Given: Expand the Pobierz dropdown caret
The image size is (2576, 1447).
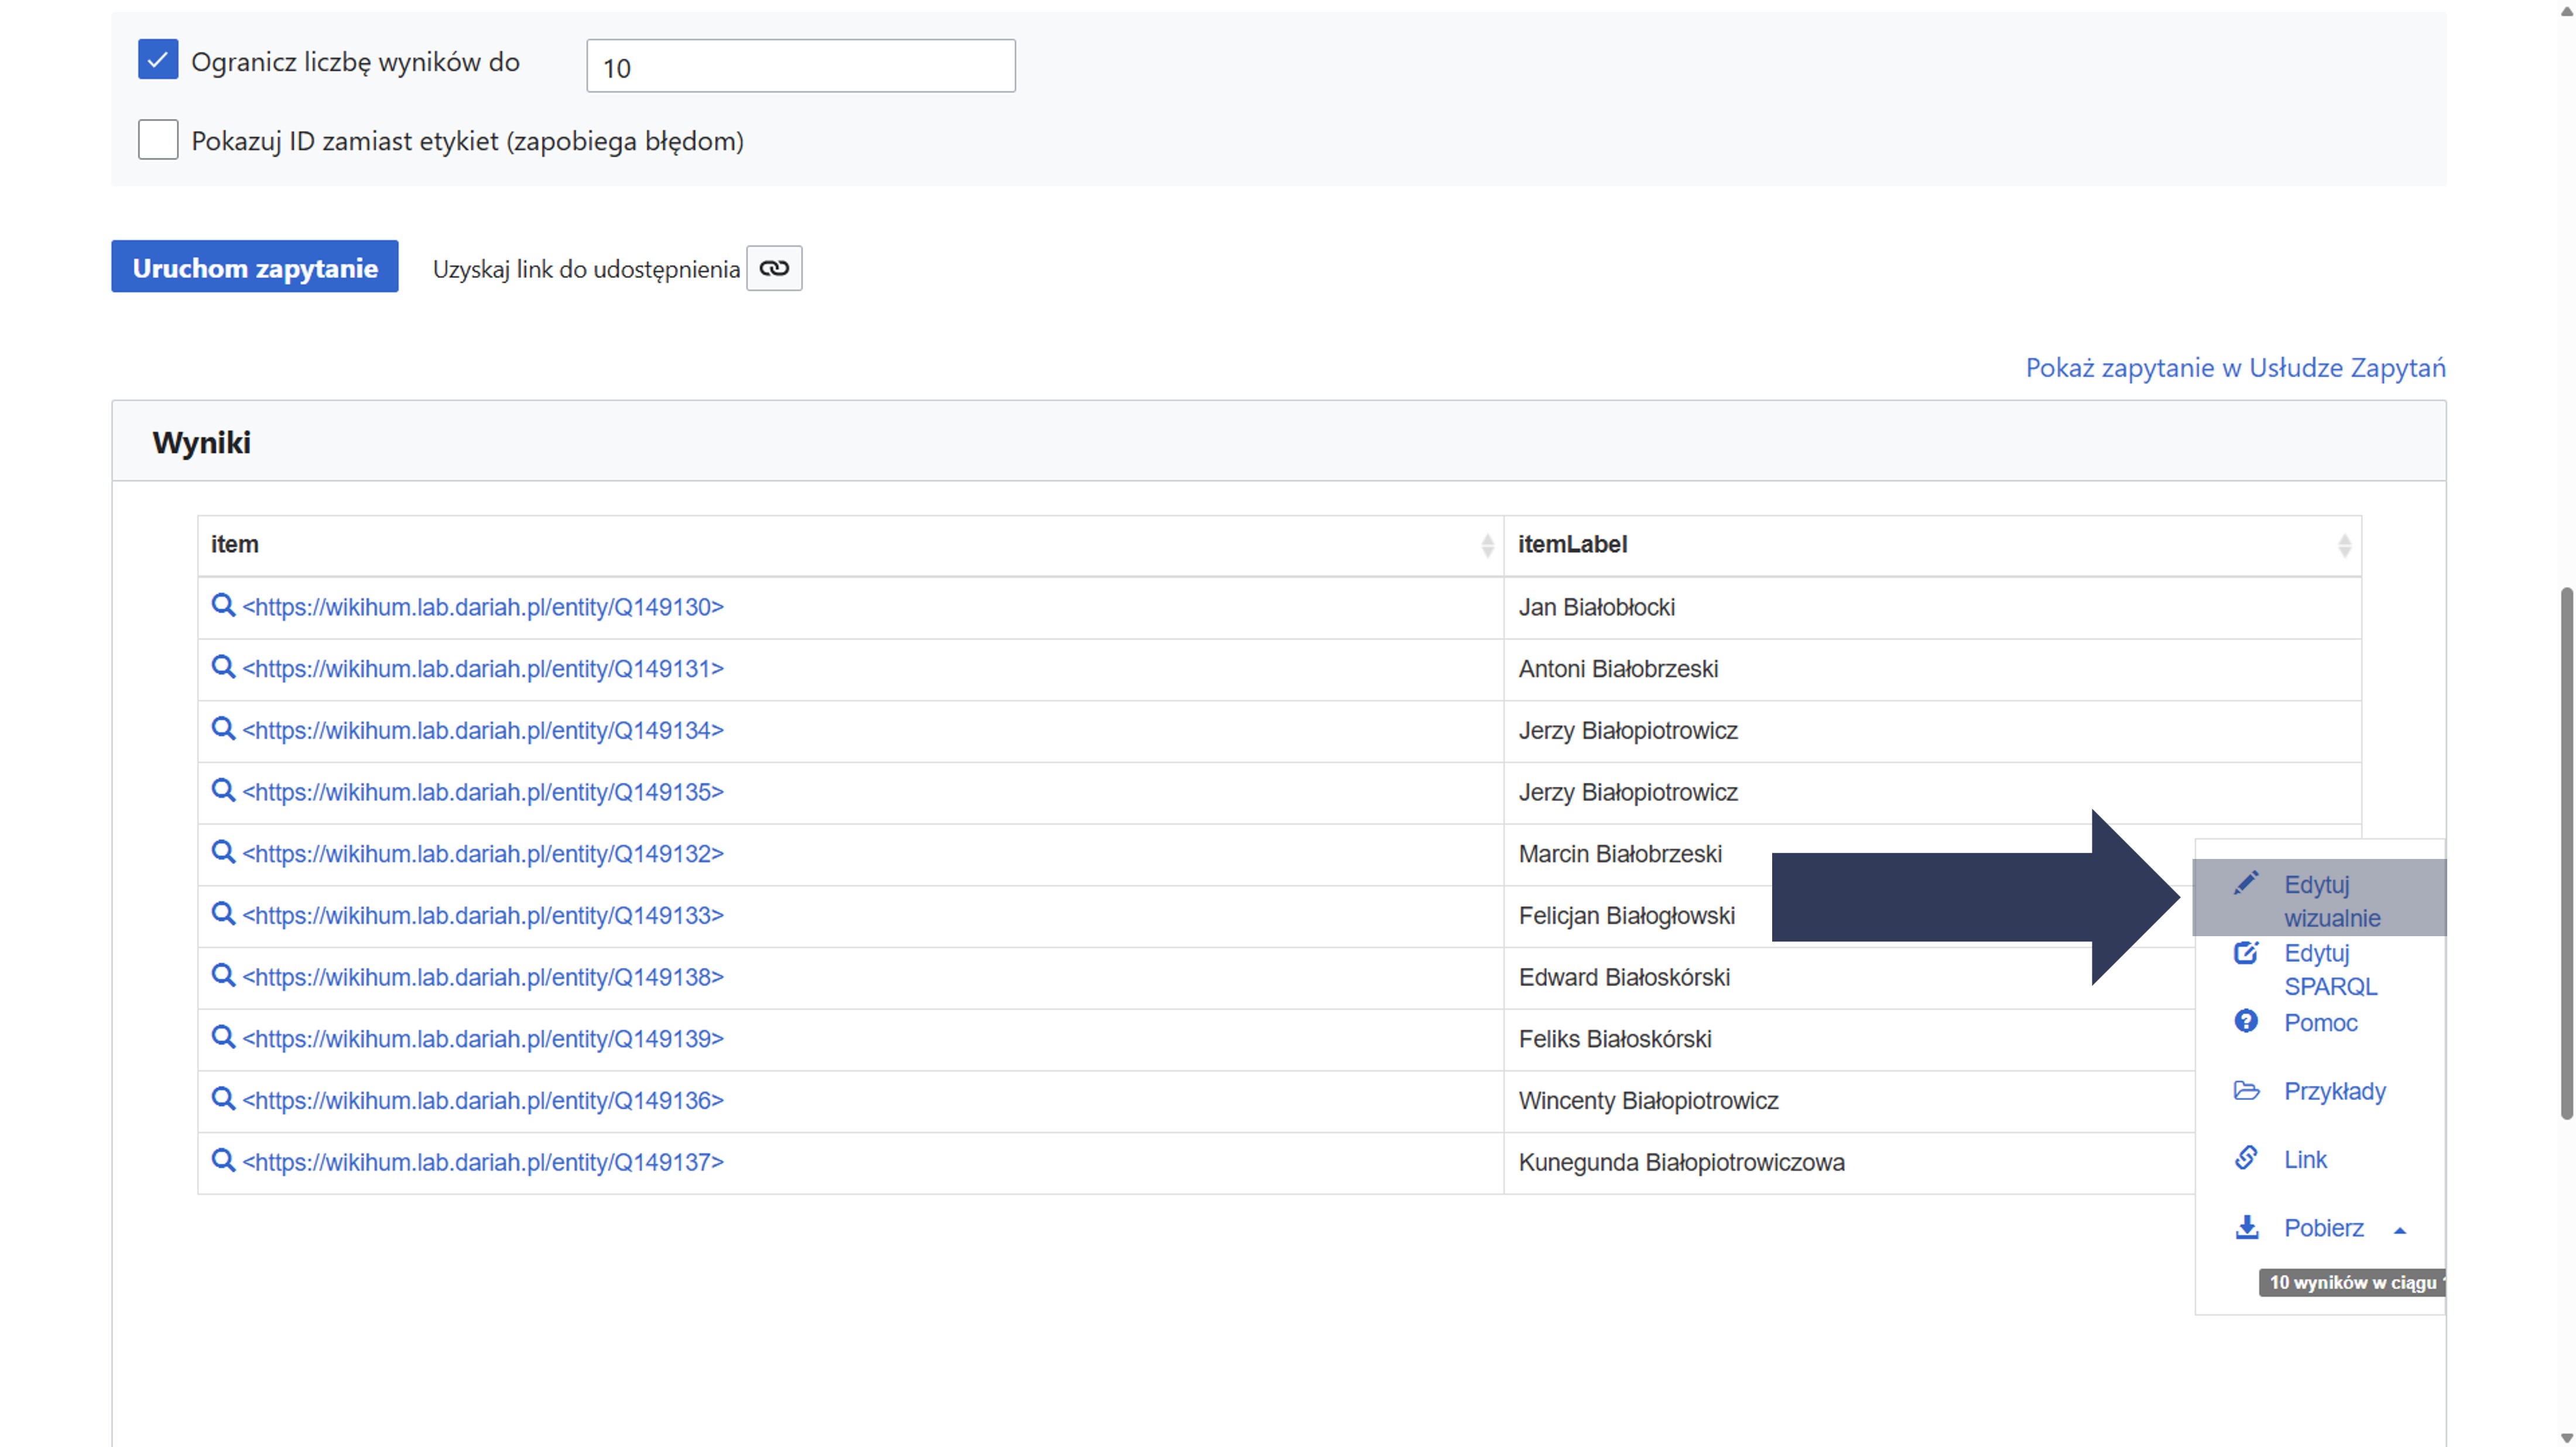Looking at the screenshot, I should tap(2400, 1230).
